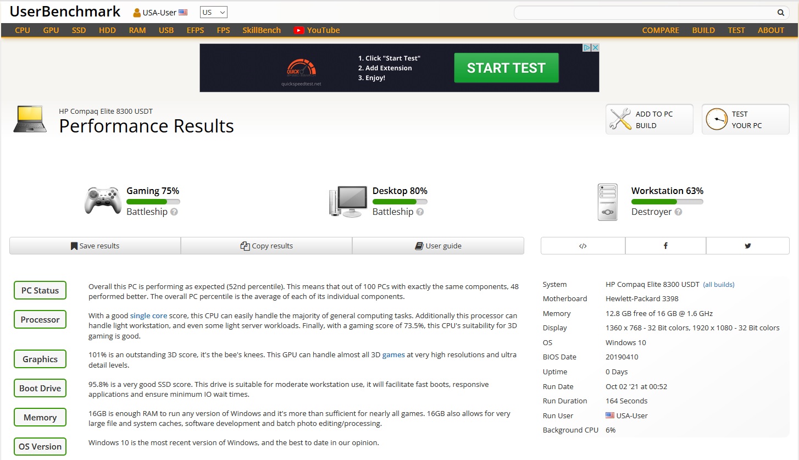Click the search magnifier icon
This screenshot has width=799, height=460.
pos(781,12)
